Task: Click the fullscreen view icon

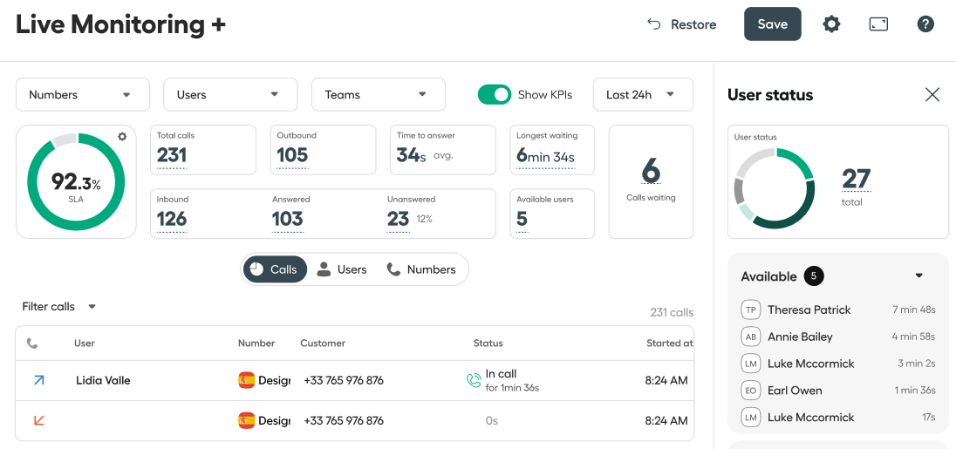Action: pyautogui.click(x=878, y=24)
